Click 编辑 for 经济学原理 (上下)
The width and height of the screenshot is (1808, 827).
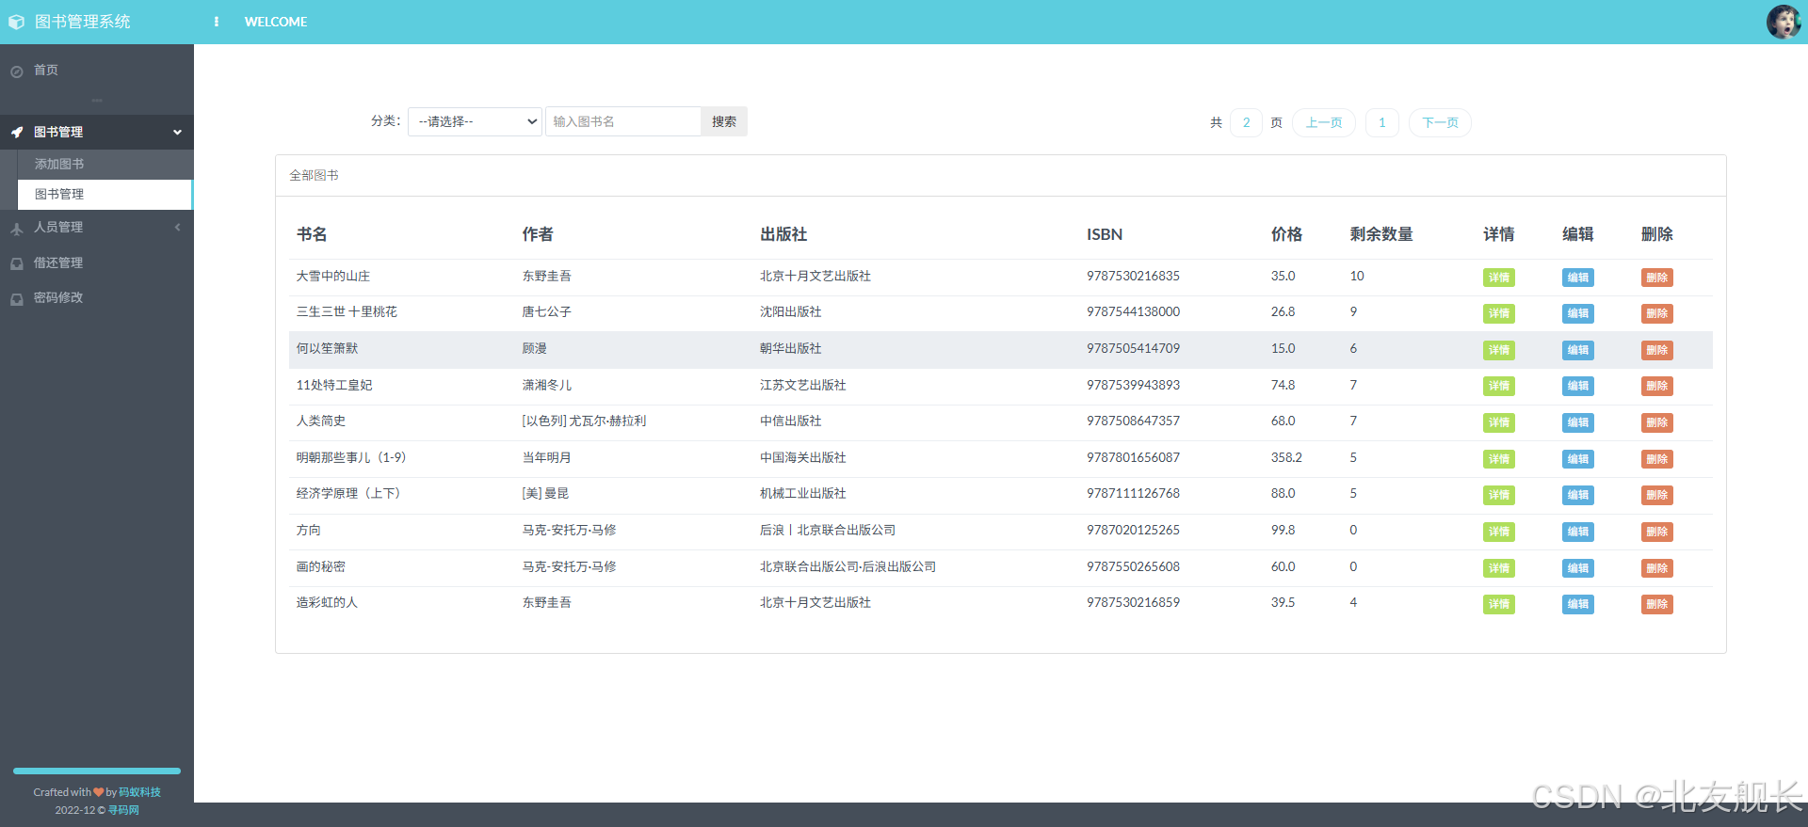coord(1578,495)
